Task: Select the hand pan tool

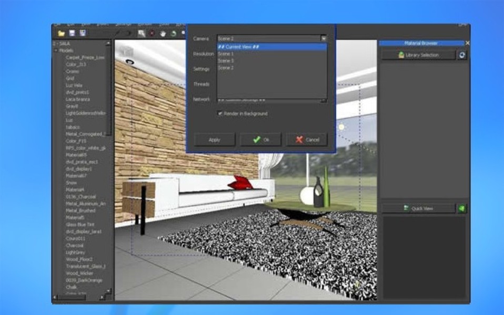Action: pyautogui.click(x=163, y=33)
